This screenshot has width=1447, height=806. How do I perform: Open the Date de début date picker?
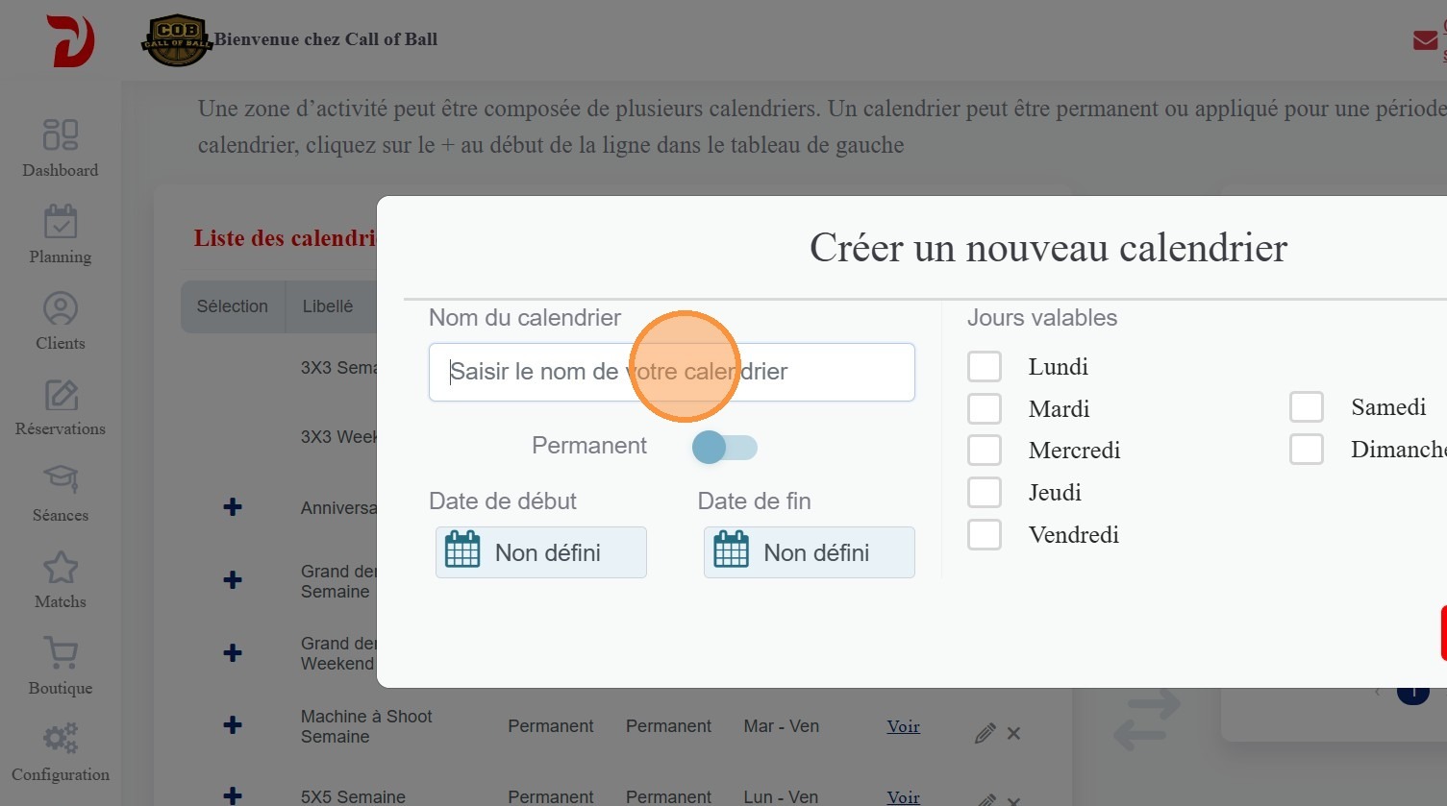pyautogui.click(x=540, y=552)
